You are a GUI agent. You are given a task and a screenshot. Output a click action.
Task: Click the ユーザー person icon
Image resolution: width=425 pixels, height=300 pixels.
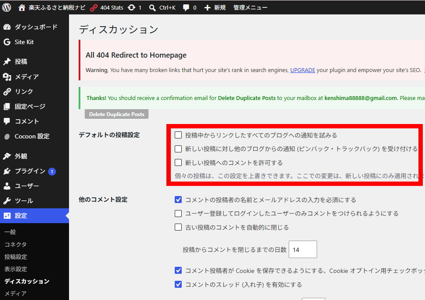click(7, 186)
